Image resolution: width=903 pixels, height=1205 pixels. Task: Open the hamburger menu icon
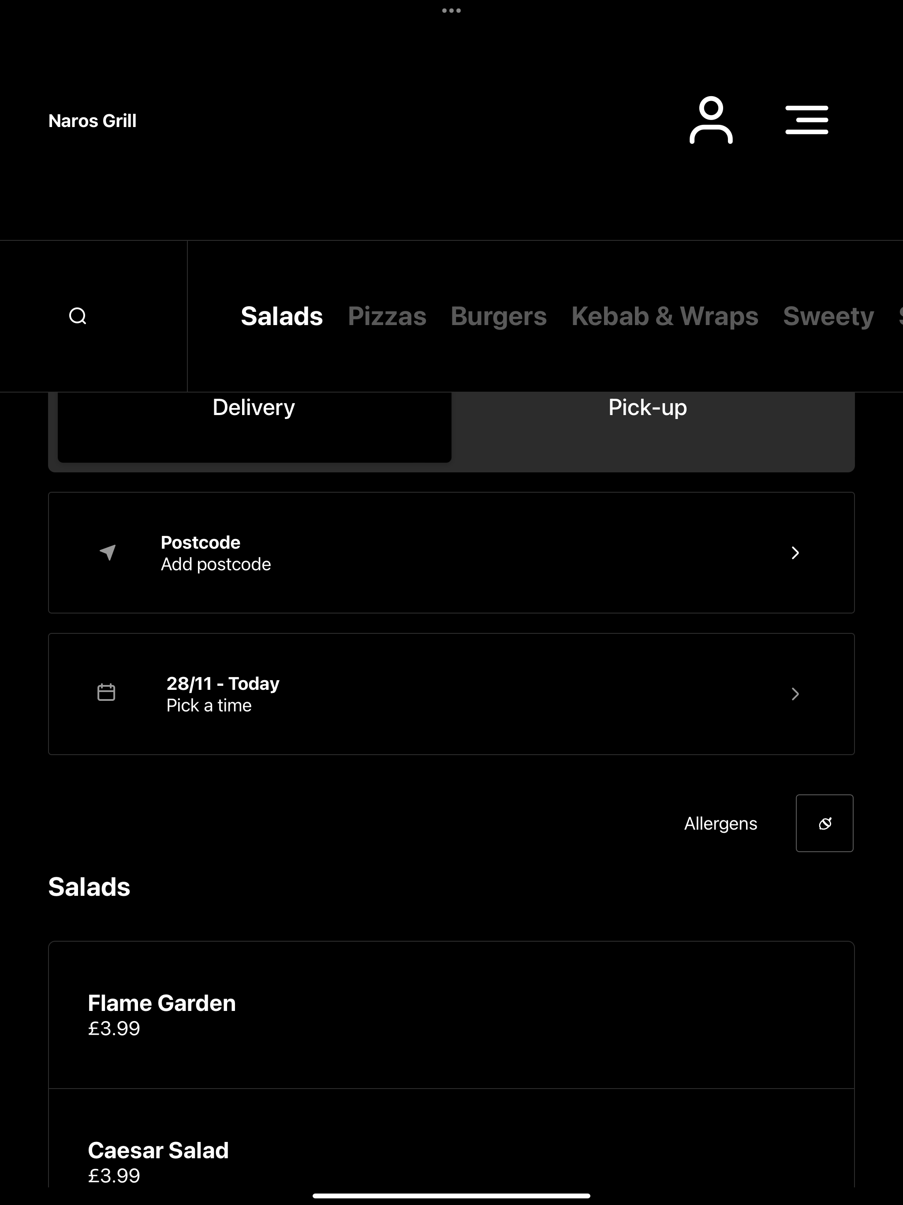tap(806, 120)
